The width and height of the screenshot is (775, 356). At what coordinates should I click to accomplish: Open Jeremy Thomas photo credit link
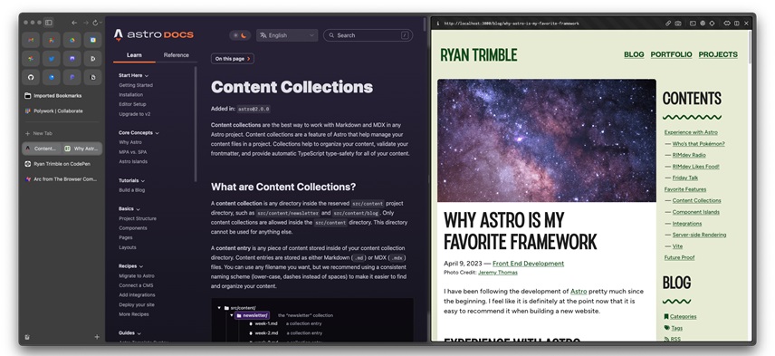[498, 273]
